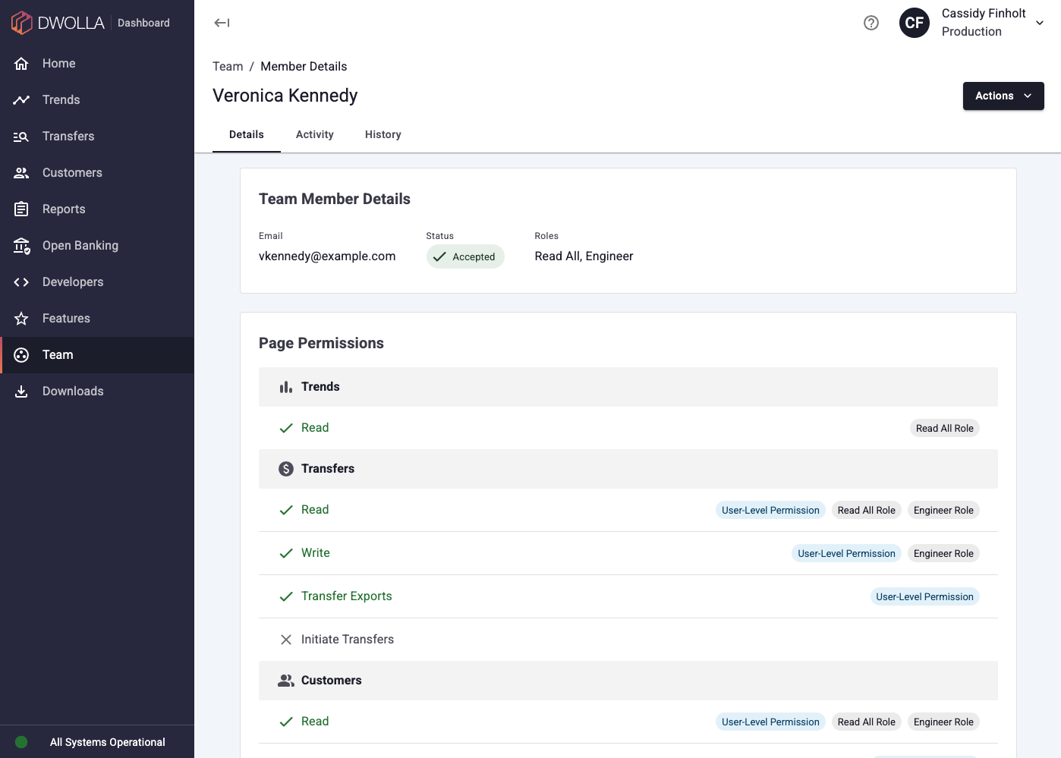Click the Transfers search-list icon
This screenshot has height=758, width=1061.
[21, 137]
